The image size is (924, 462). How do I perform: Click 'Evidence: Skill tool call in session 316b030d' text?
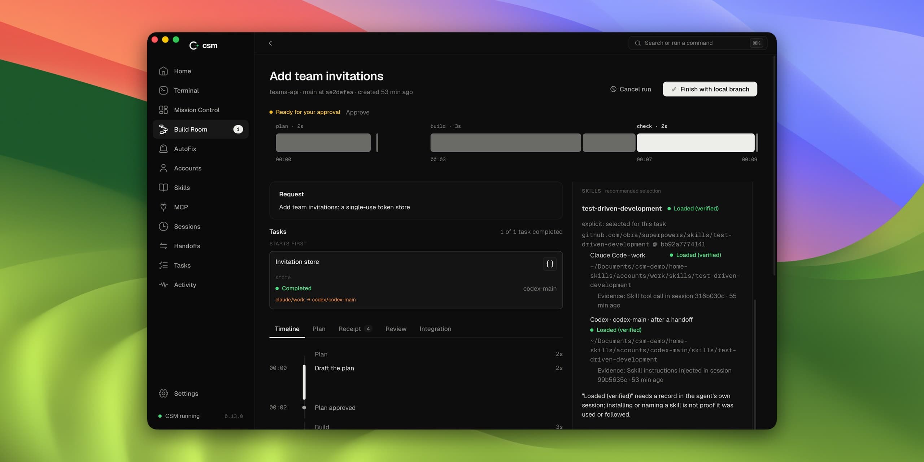coord(666,301)
